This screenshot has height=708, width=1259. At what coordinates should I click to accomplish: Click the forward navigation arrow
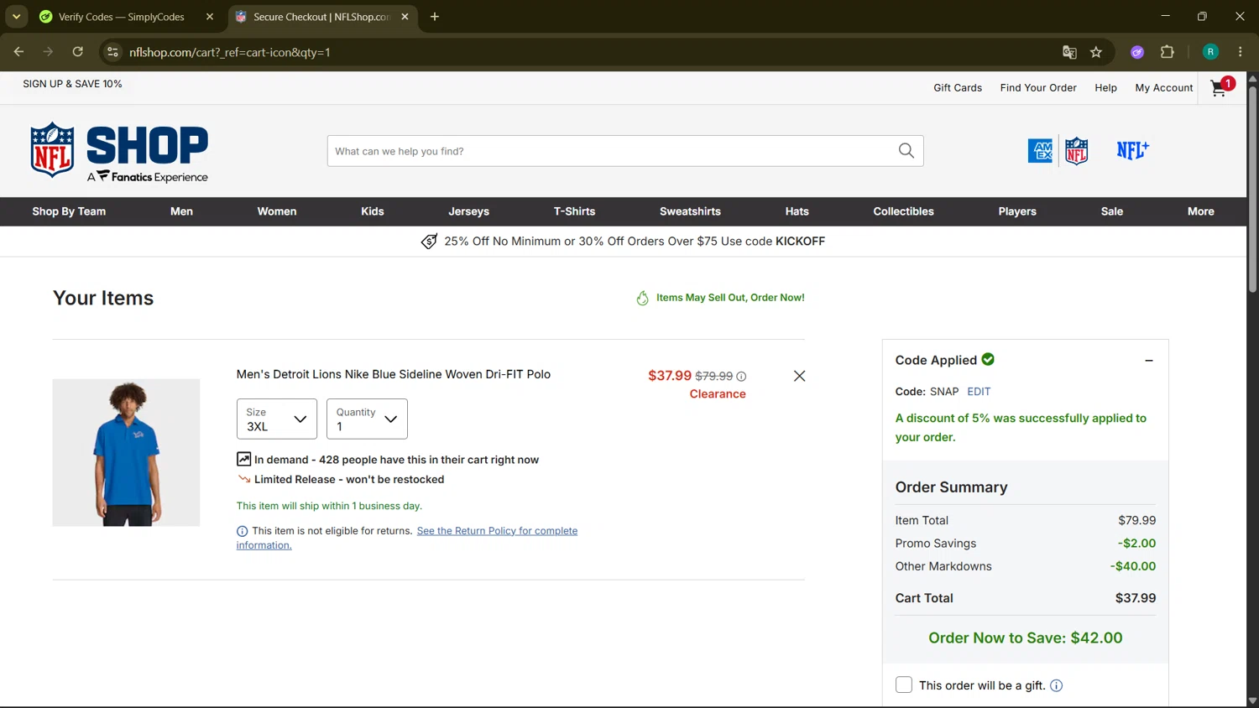click(48, 52)
